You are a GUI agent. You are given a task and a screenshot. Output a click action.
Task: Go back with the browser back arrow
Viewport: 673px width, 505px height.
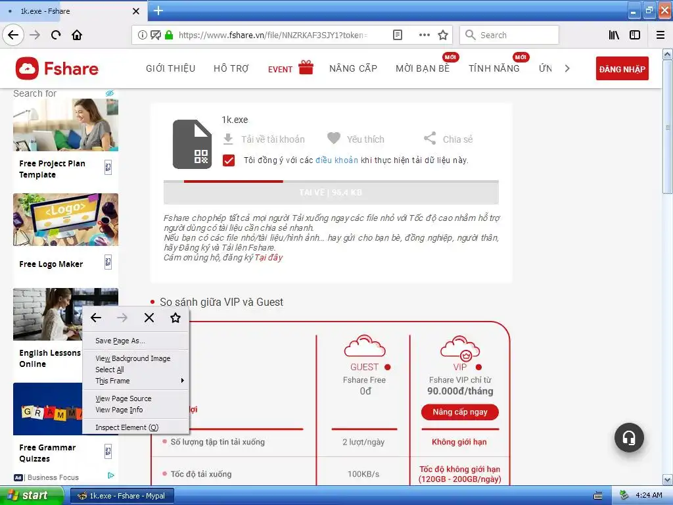pyautogui.click(x=13, y=35)
